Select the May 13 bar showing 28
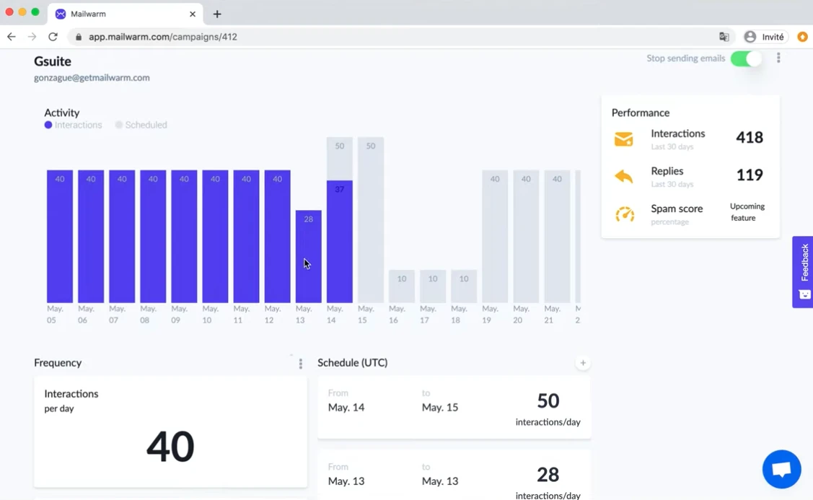 [308, 256]
